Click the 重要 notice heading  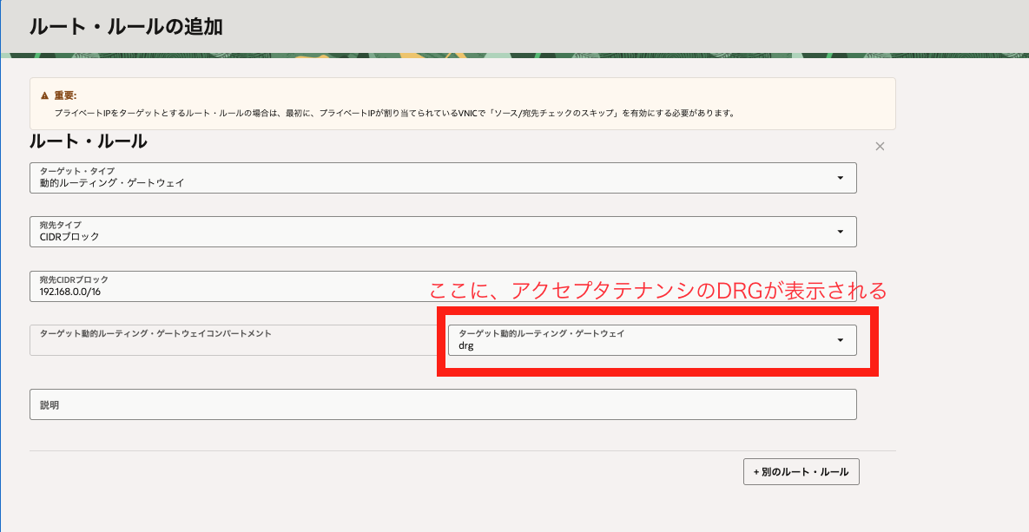point(65,95)
